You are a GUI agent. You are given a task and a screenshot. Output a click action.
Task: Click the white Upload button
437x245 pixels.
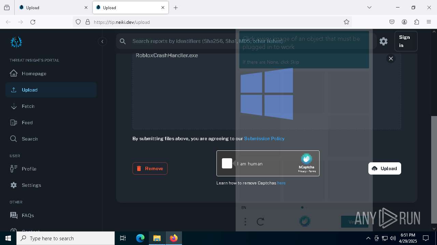(x=385, y=168)
